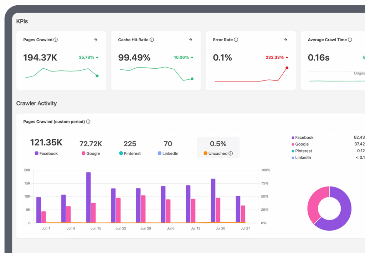365x253 pixels.
Task: Click info icon next to Error Rate
Action: (236, 40)
